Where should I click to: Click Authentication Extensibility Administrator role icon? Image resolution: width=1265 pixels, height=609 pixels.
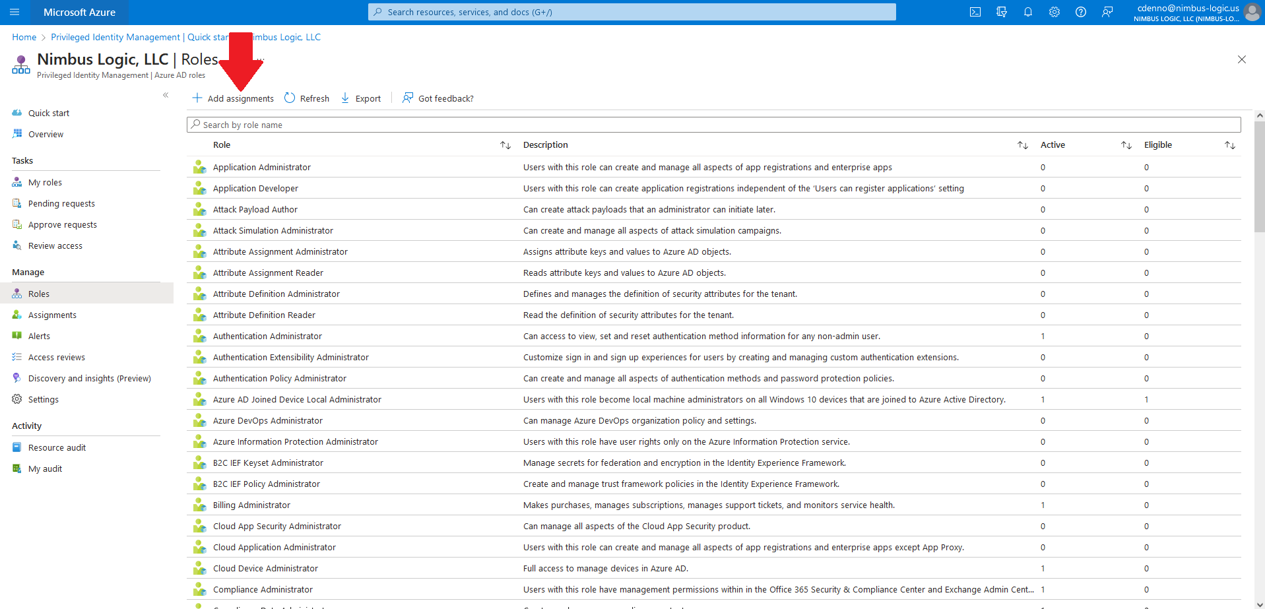pyautogui.click(x=199, y=358)
